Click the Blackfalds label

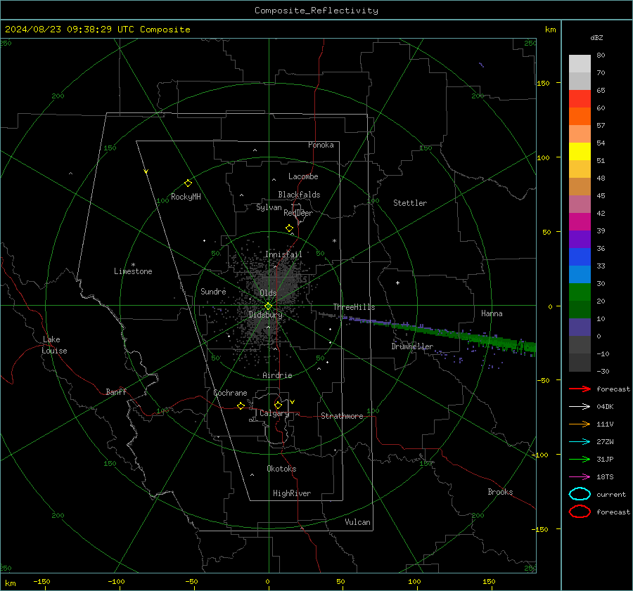click(x=299, y=195)
